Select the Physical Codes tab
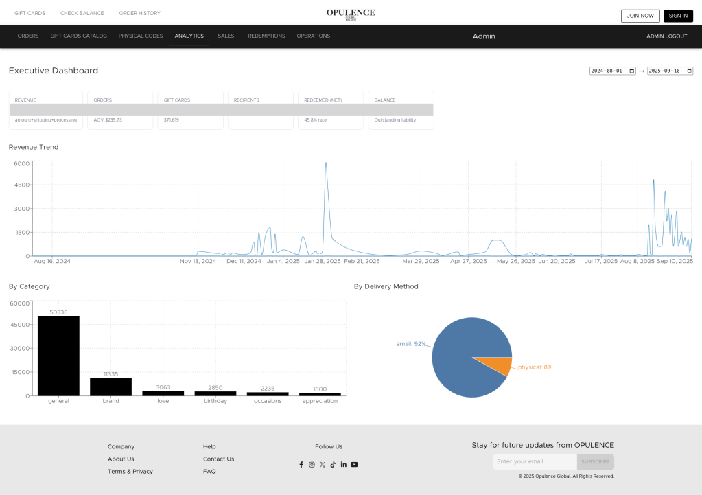This screenshot has width=702, height=495. tap(141, 36)
